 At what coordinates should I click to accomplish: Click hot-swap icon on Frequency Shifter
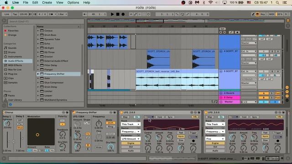click(111, 113)
